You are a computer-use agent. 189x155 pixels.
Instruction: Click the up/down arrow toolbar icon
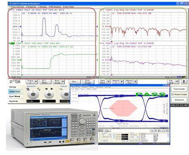coord(184,81)
